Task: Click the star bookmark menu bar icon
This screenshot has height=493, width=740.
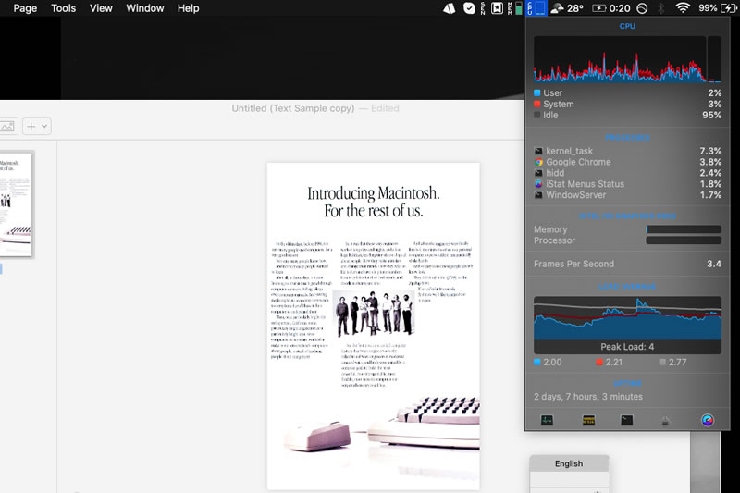Action: tap(497, 8)
